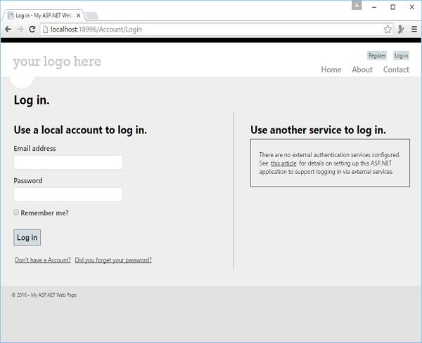Image resolution: width=422 pixels, height=343 pixels.
Task: Click the browser forward arrow
Action: pos(20,29)
